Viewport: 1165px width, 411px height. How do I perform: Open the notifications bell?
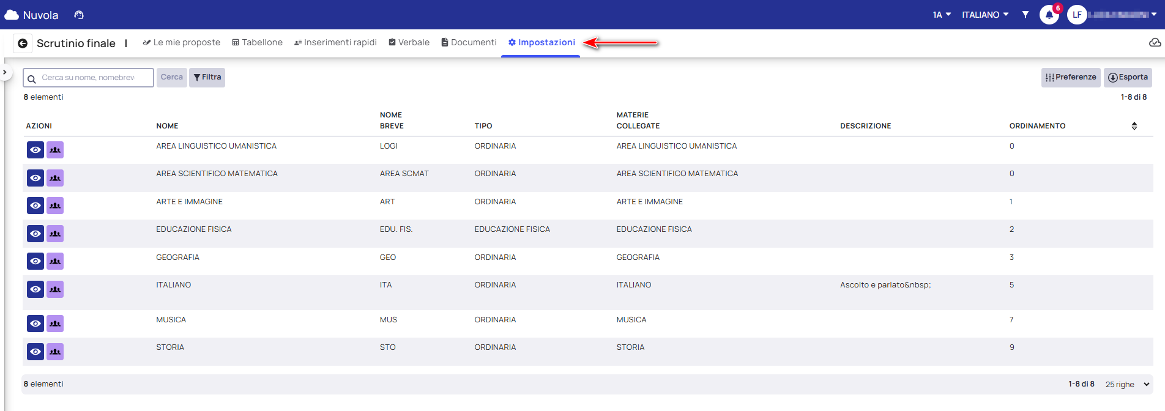click(1049, 15)
